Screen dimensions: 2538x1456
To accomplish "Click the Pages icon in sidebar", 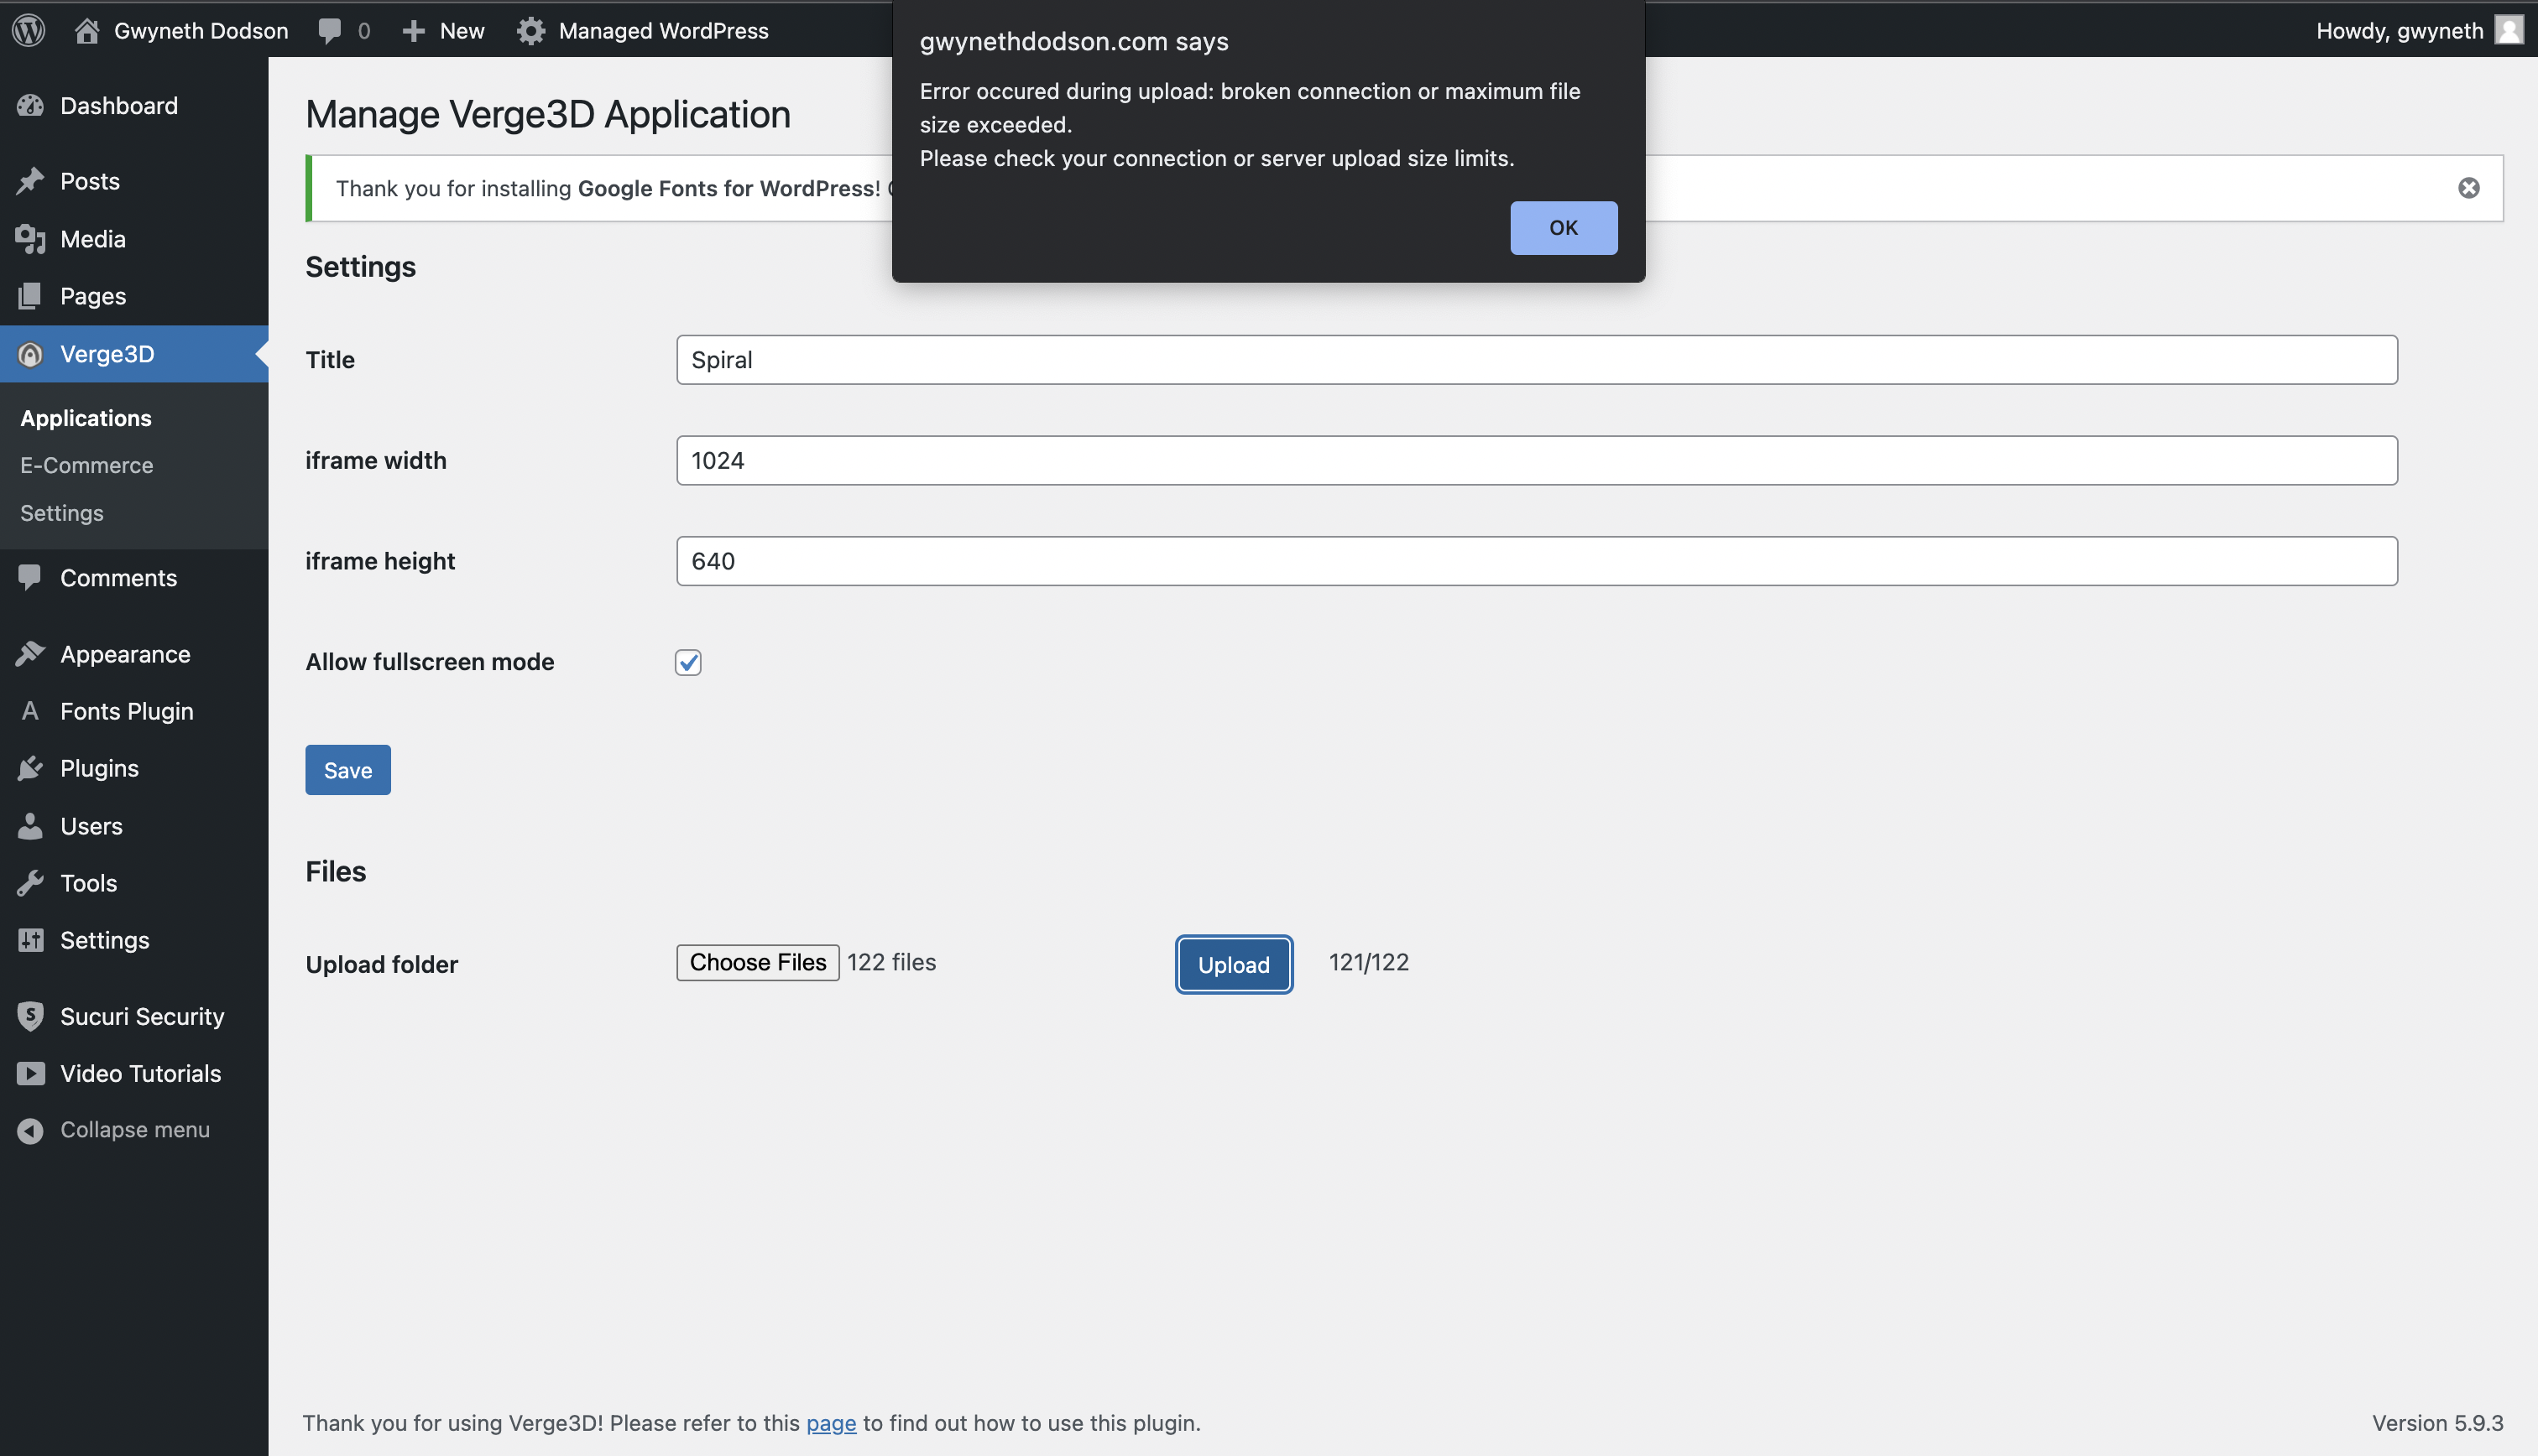I will click(30, 296).
